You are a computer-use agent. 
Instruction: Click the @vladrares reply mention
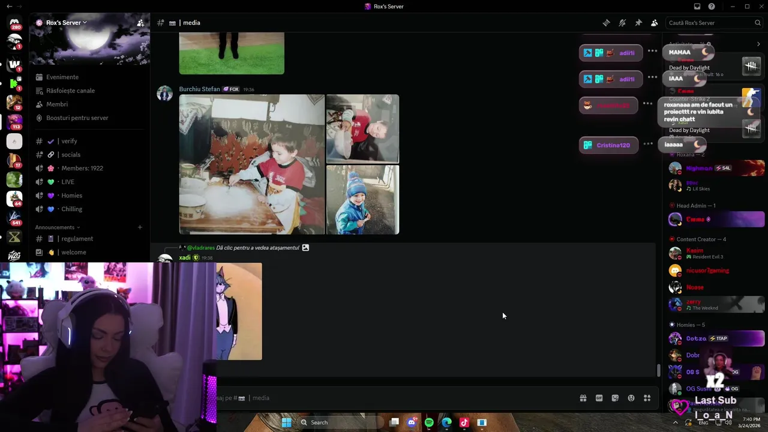pyautogui.click(x=200, y=247)
